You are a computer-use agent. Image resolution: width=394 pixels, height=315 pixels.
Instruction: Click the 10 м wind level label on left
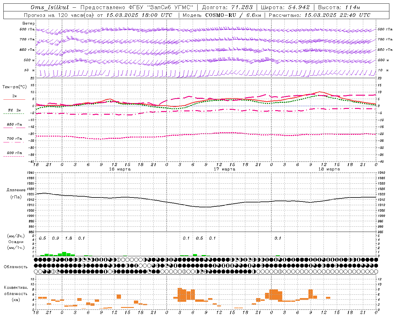point(29,70)
